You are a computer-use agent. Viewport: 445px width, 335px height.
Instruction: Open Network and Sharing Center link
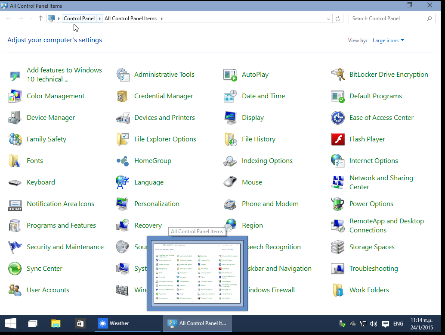[x=381, y=182]
